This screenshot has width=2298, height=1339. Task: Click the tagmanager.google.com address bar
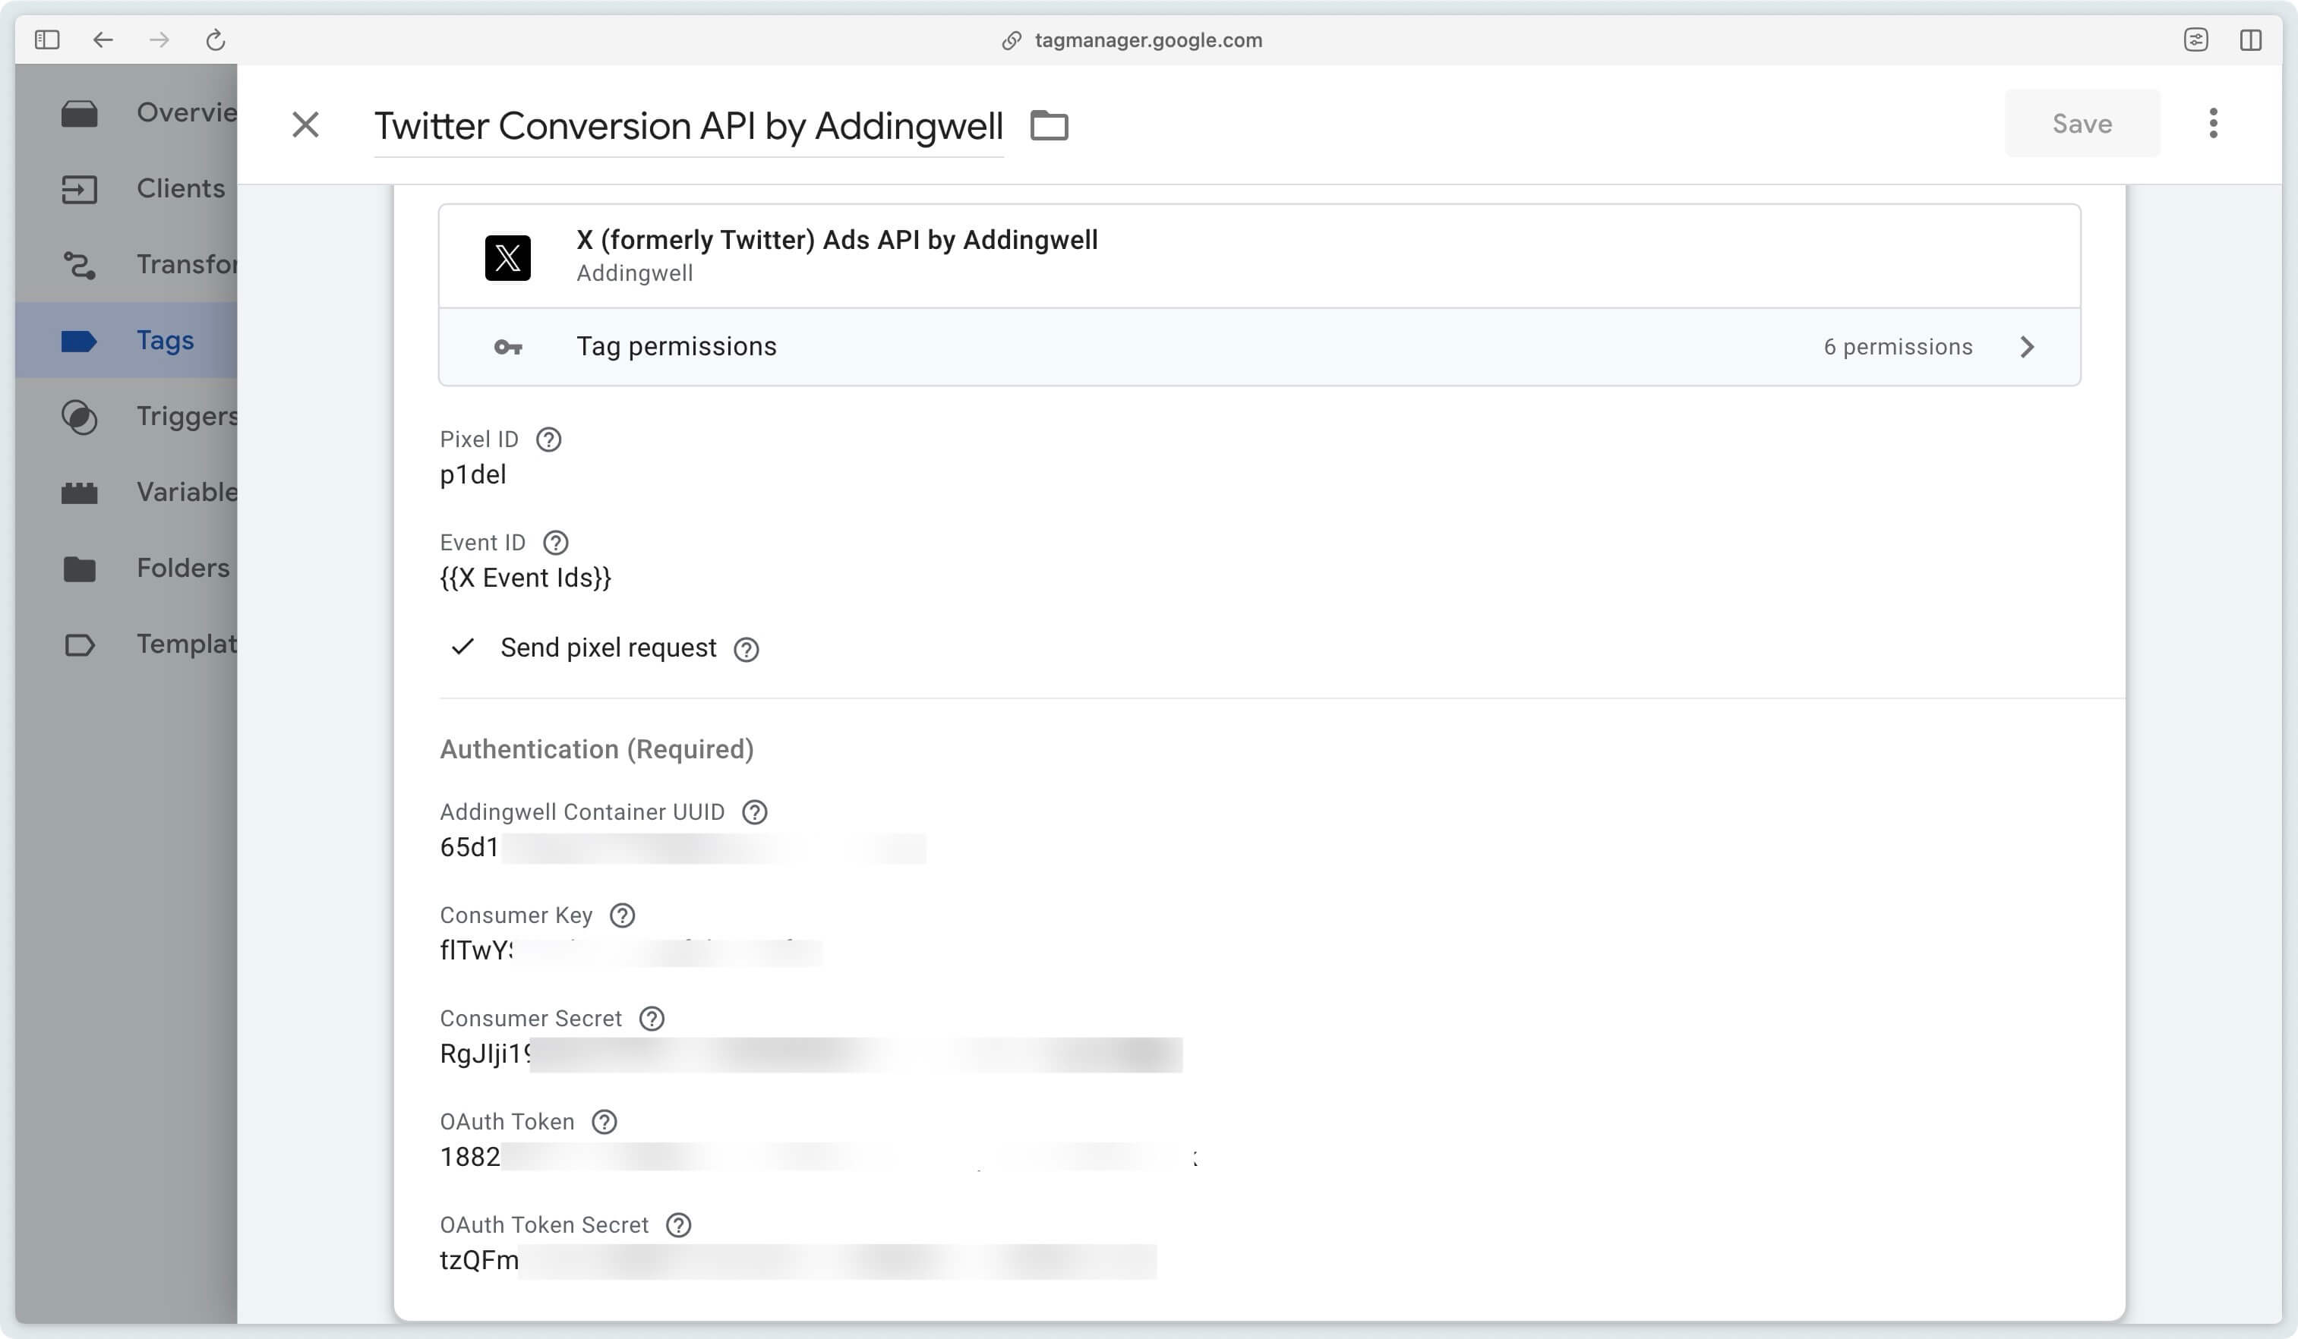[x=1131, y=40]
